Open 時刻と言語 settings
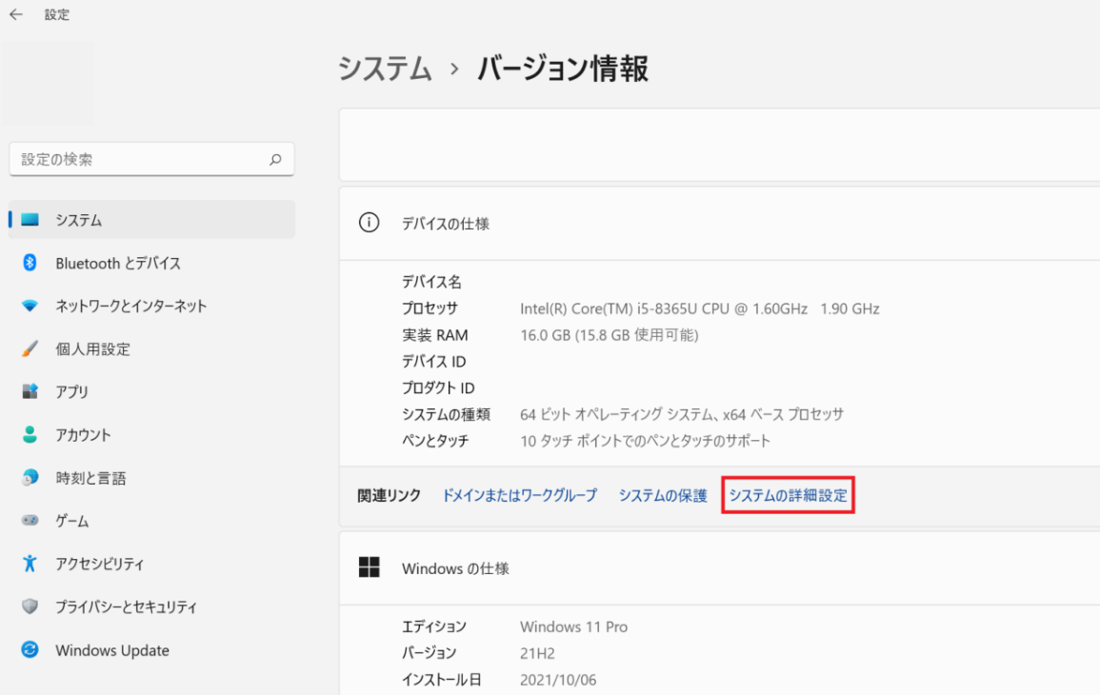This screenshot has height=695, width=1100. 151,478
